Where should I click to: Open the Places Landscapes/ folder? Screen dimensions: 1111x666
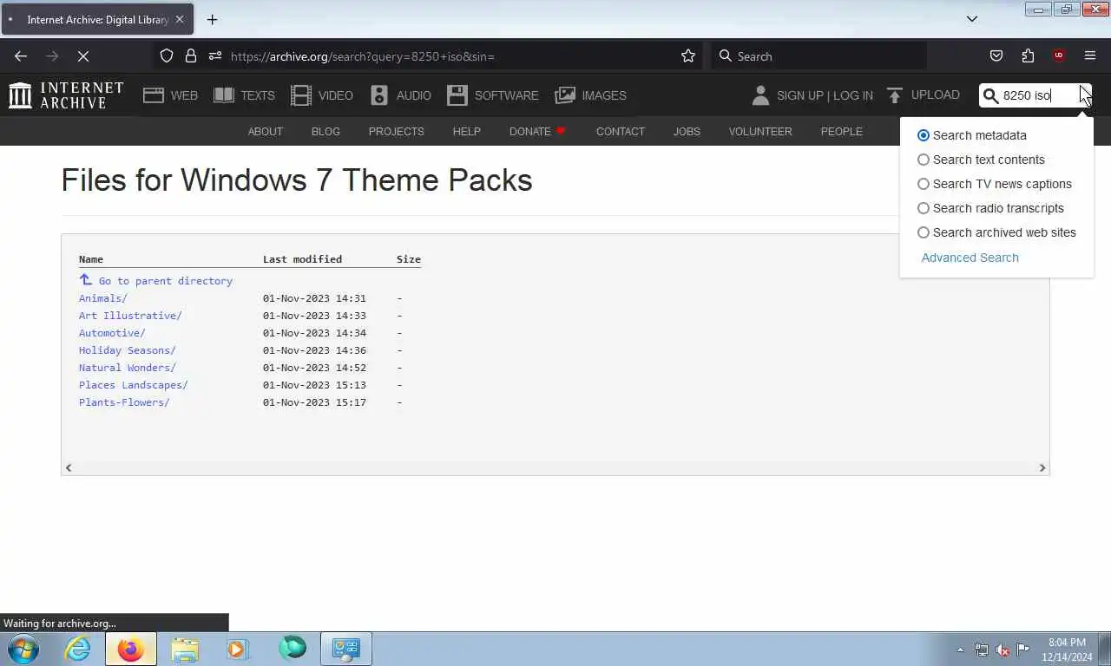(134, 385)
